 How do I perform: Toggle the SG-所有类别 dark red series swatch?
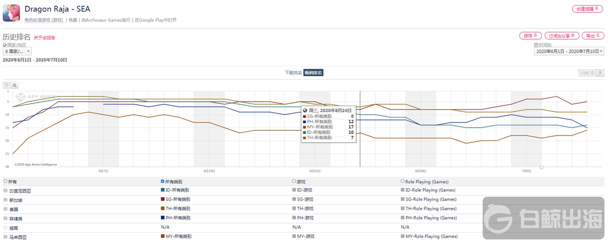[x=163, y=200]
